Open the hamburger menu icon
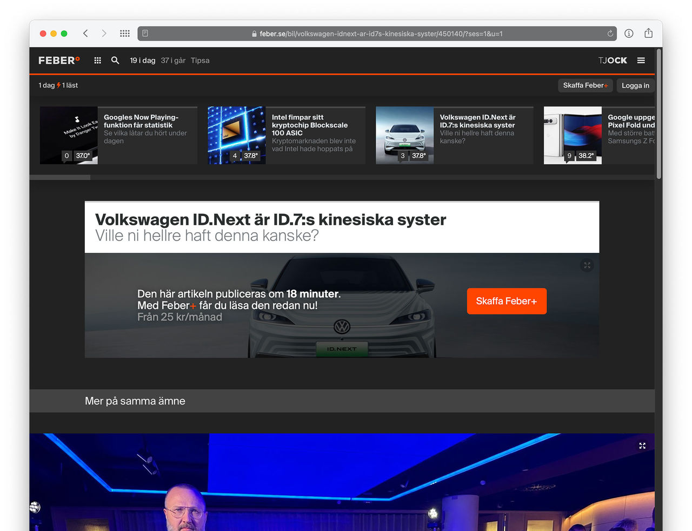692x531 pixels. click(x=641, y=61)
